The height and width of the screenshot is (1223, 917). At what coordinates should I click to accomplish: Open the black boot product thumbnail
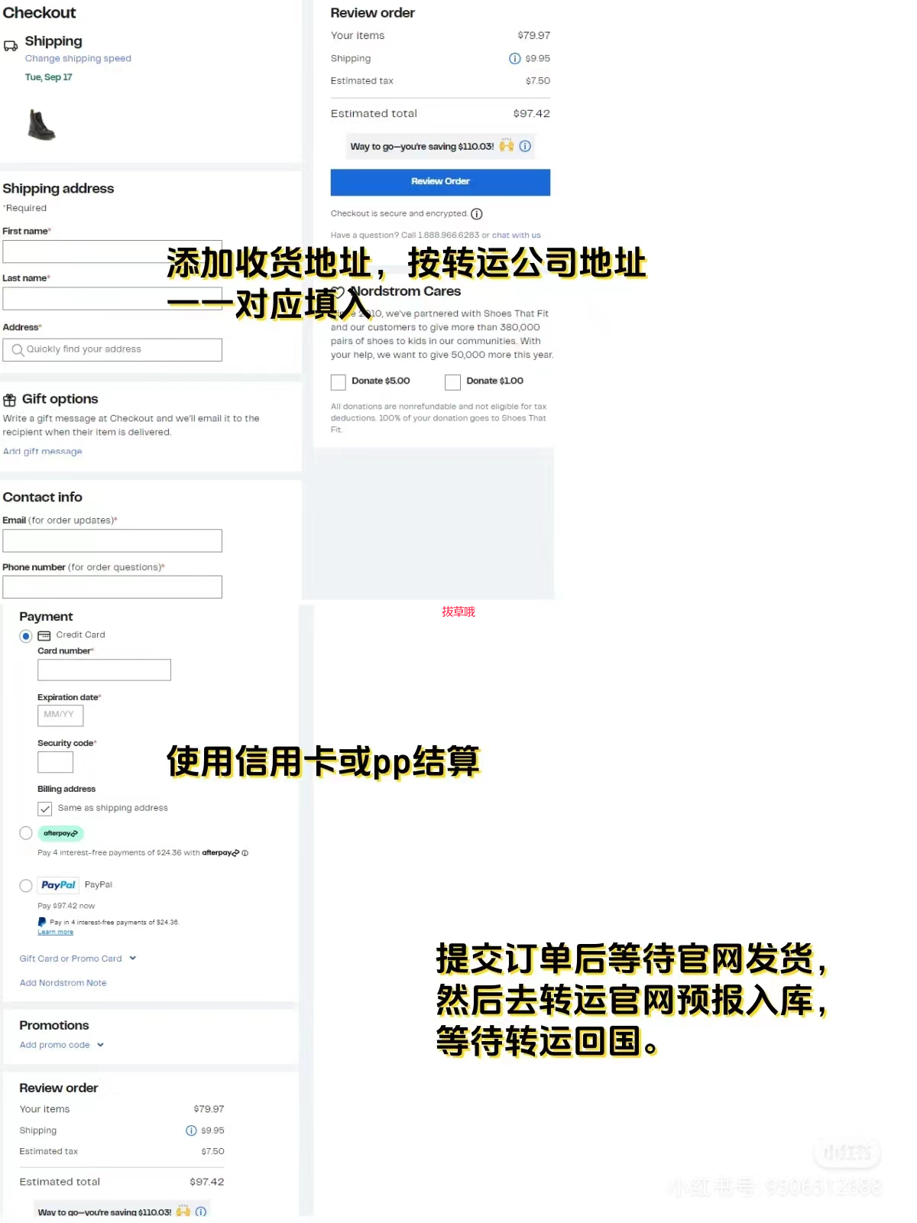click(x=41, y=125)
